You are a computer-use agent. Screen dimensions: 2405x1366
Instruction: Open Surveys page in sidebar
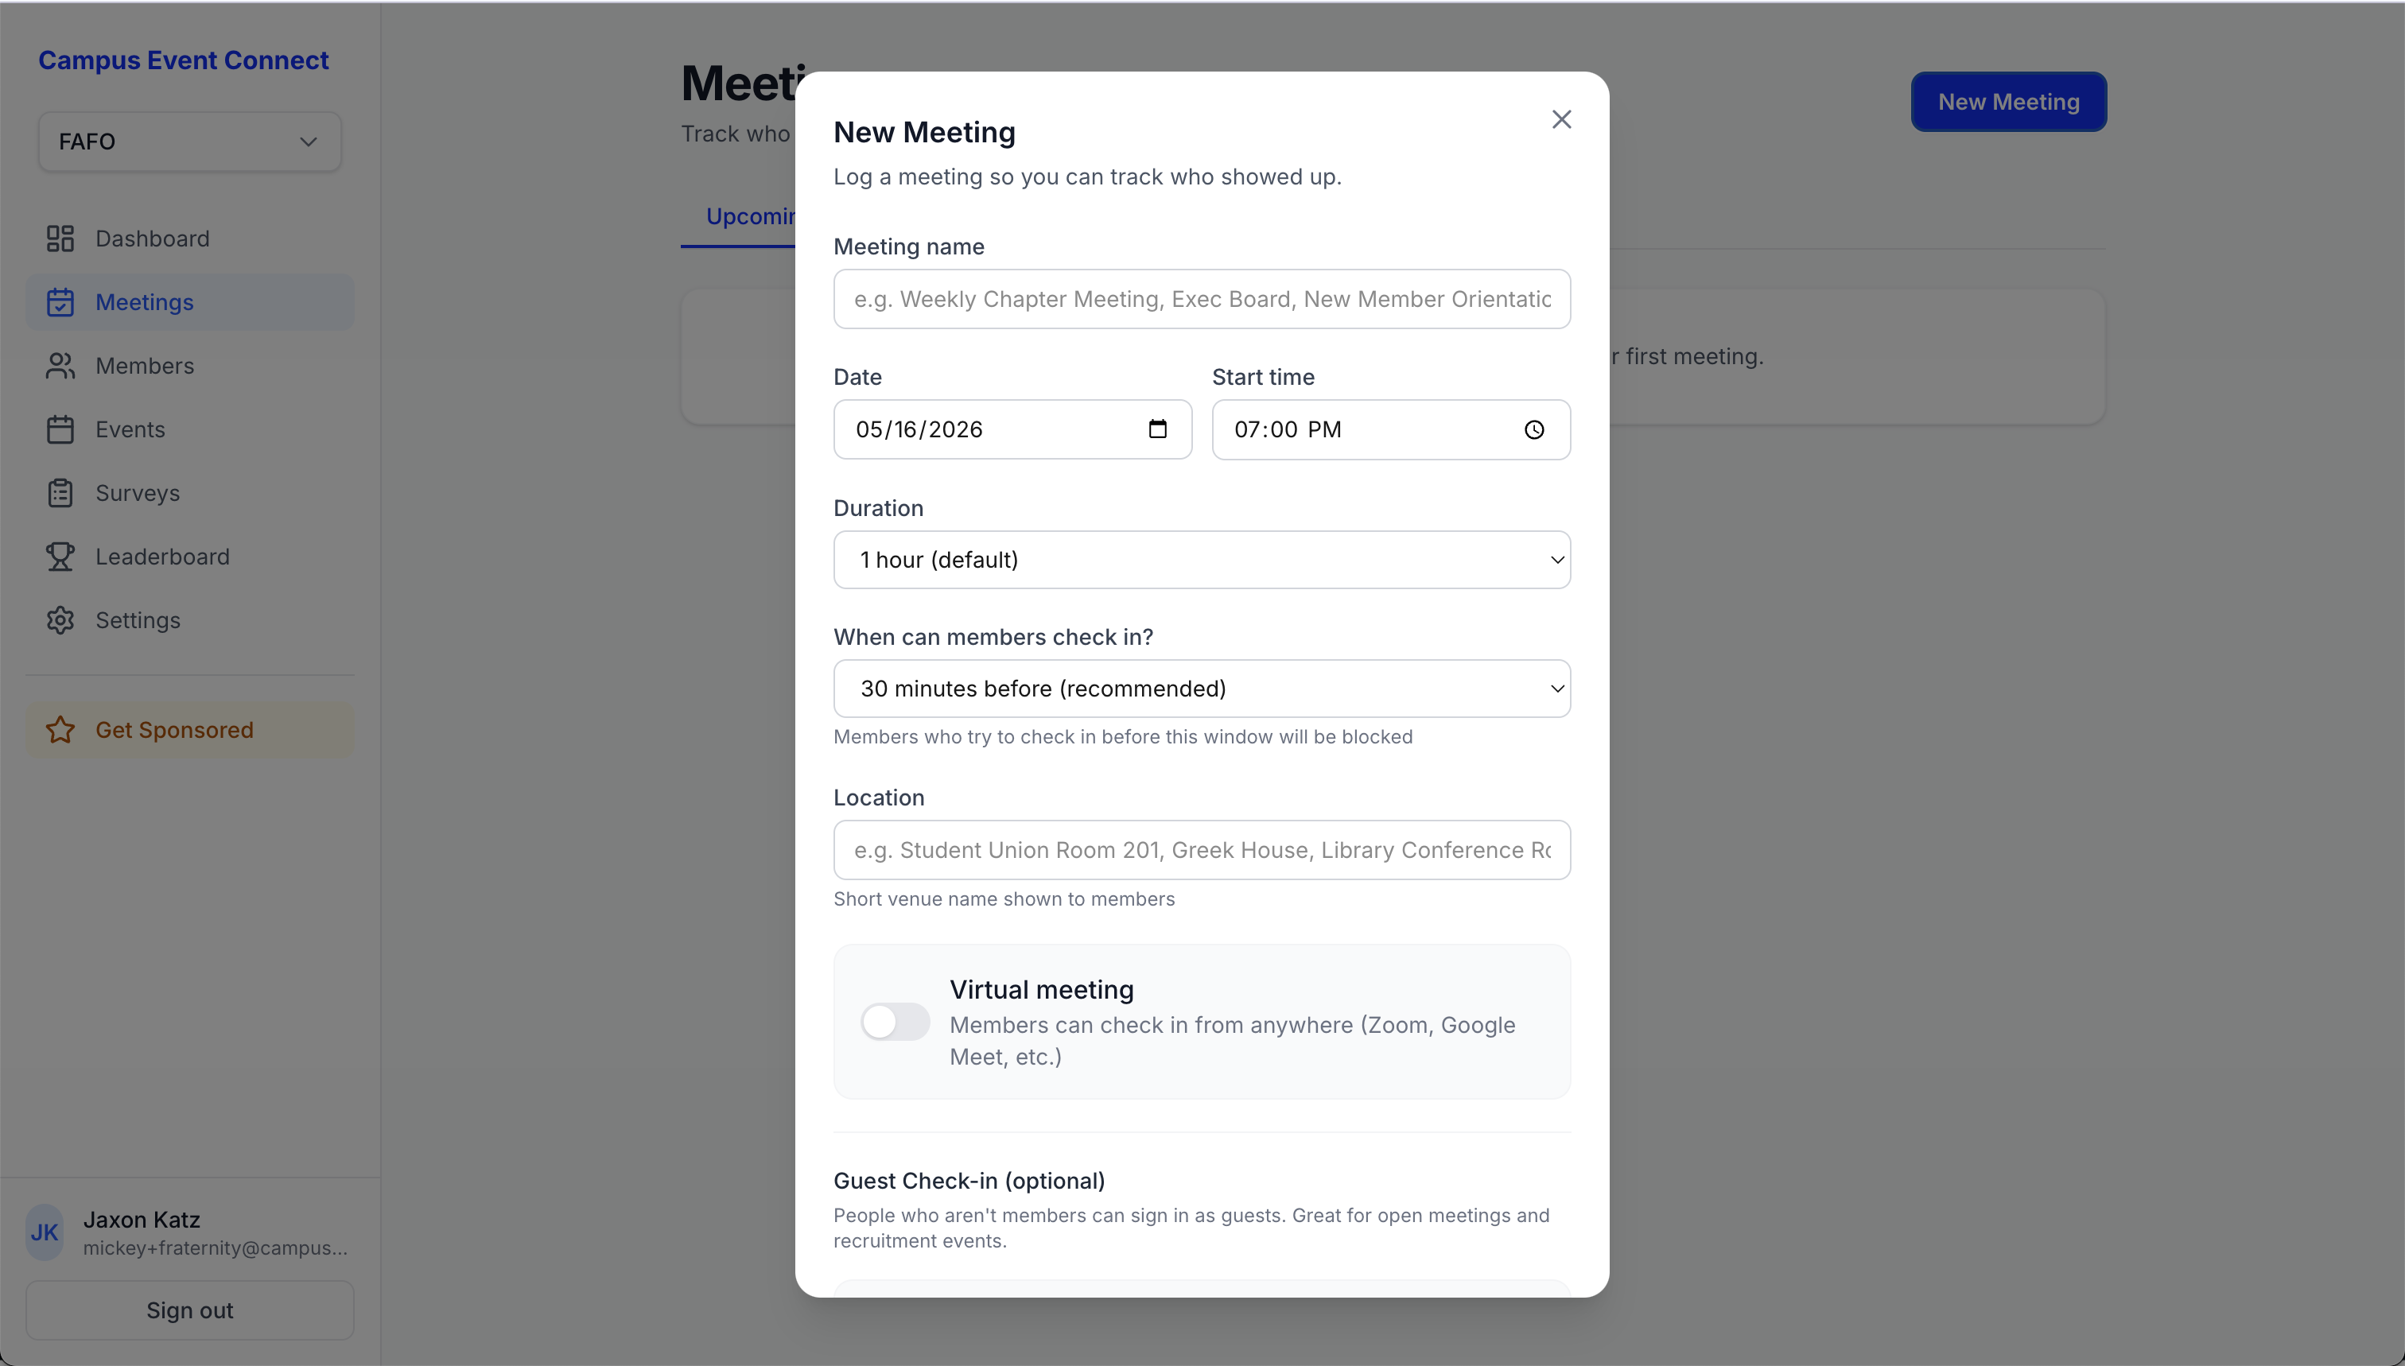[189, 494]
